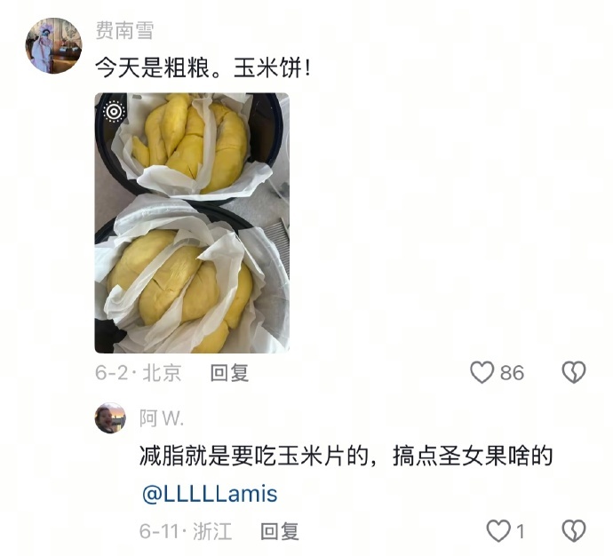This screenshot has width=613, height=556.
Task: Click the like count 1
Action: 520,531
